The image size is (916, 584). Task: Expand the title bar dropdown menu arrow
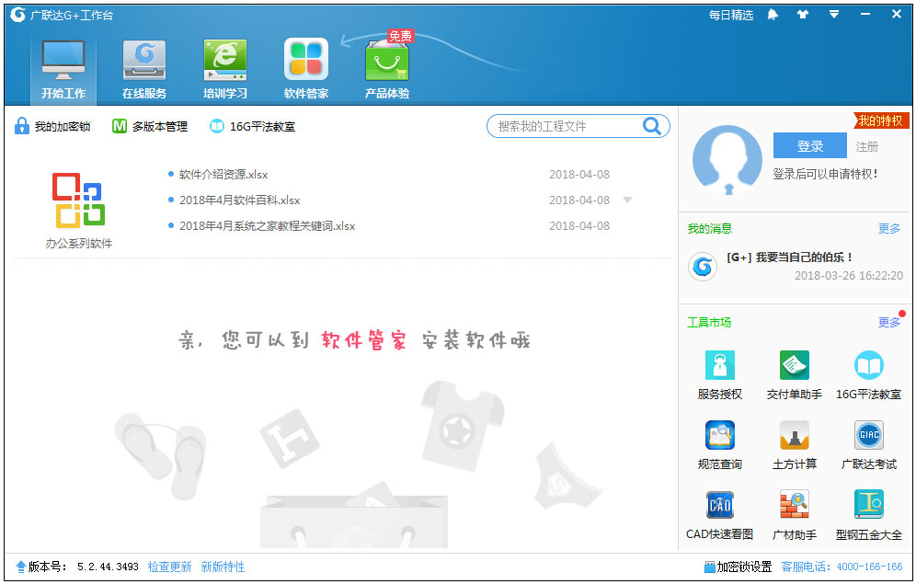click(x=834, y=15)
